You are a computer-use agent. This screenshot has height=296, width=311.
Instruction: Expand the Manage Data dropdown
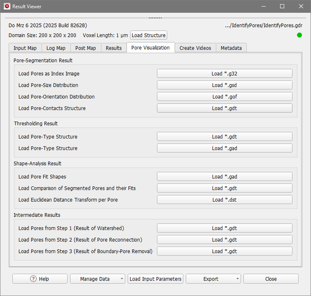coord(97,279)
